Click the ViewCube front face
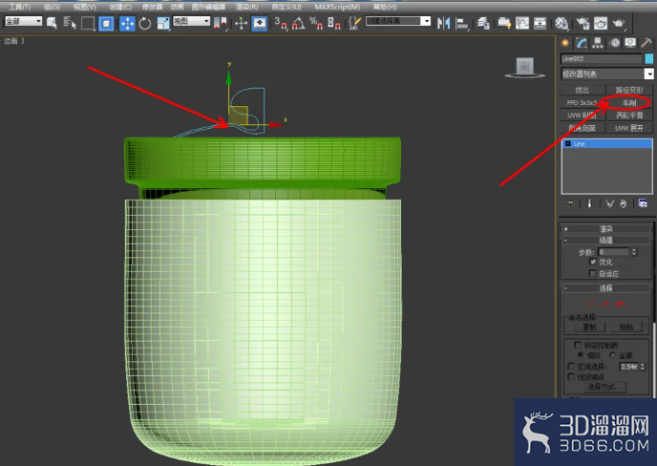The image size is (657, 466). click(x=524, y=66)
